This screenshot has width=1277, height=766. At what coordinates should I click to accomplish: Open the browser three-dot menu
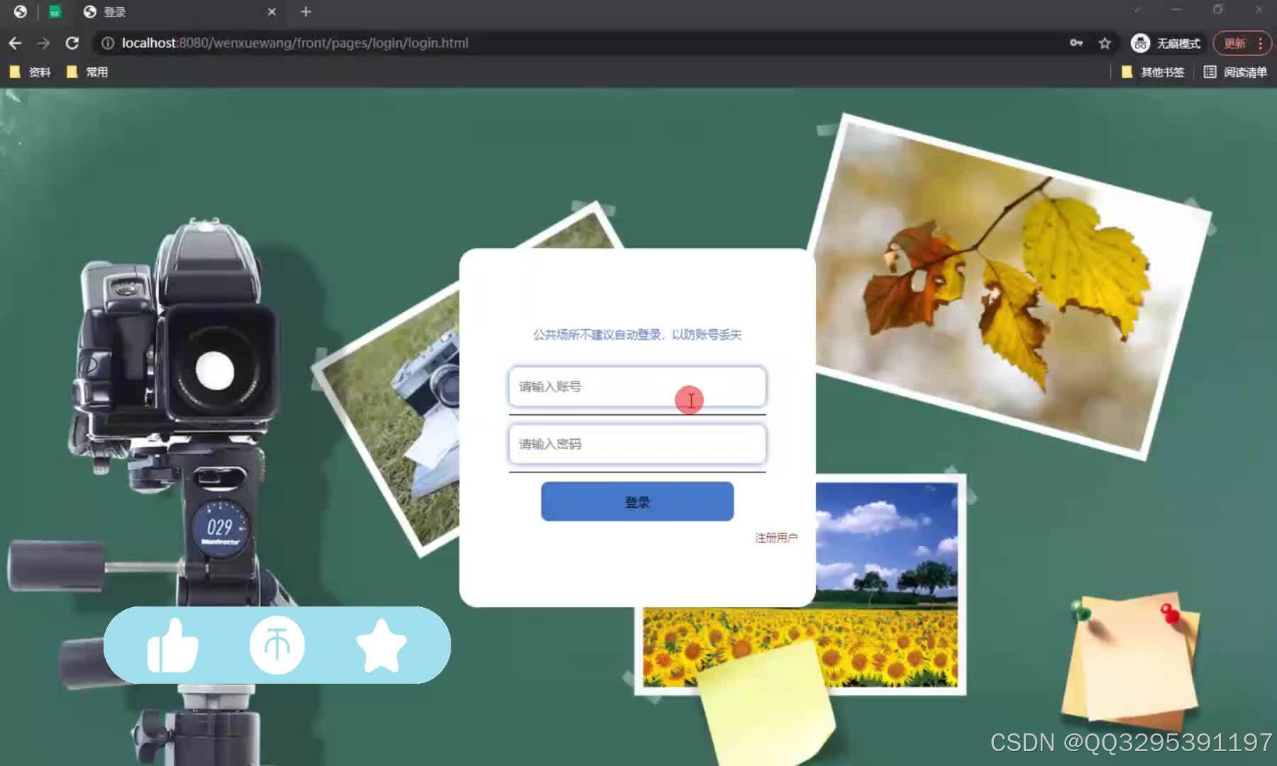click(1261, 43)
